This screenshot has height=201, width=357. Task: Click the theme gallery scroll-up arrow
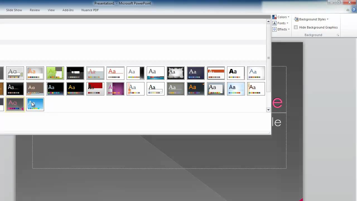268,21
